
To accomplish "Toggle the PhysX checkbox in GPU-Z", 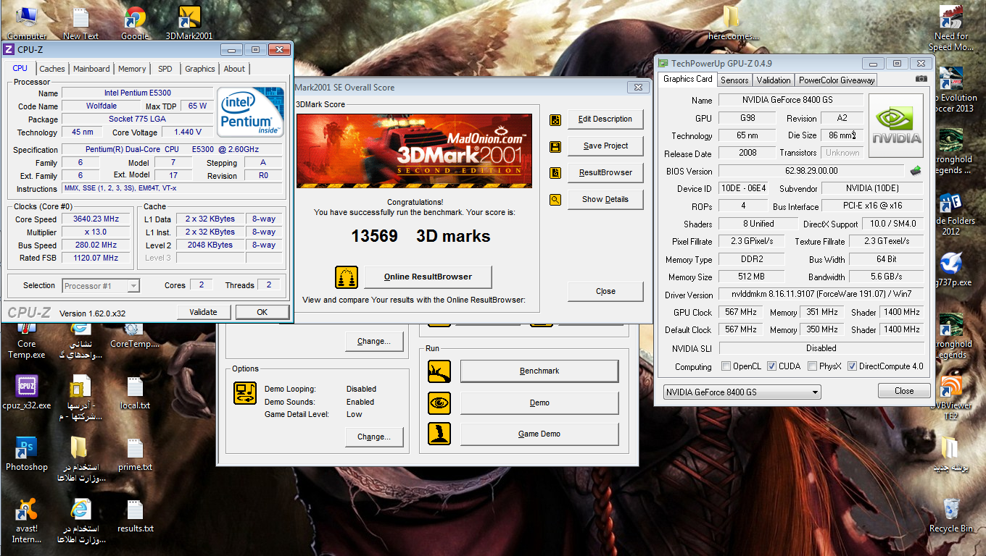I will coord(812,366).
